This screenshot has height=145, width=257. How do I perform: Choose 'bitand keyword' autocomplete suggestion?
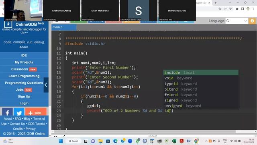201,89
